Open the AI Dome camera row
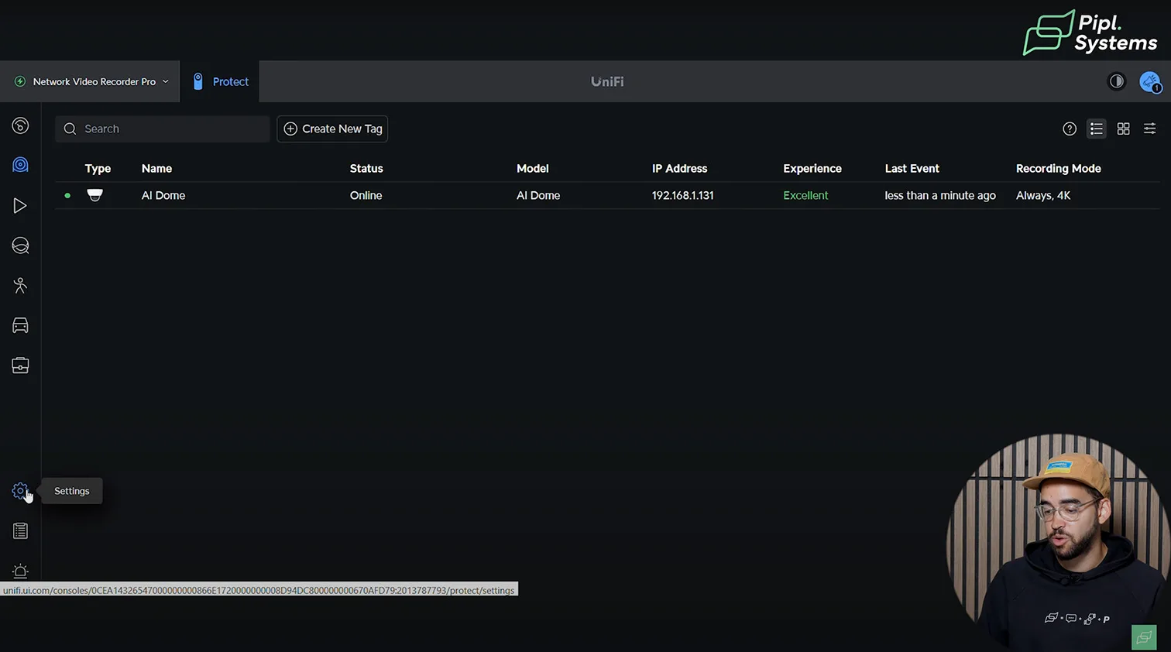The height and width of the screenshot is (652, 1171). click(163, 196)
